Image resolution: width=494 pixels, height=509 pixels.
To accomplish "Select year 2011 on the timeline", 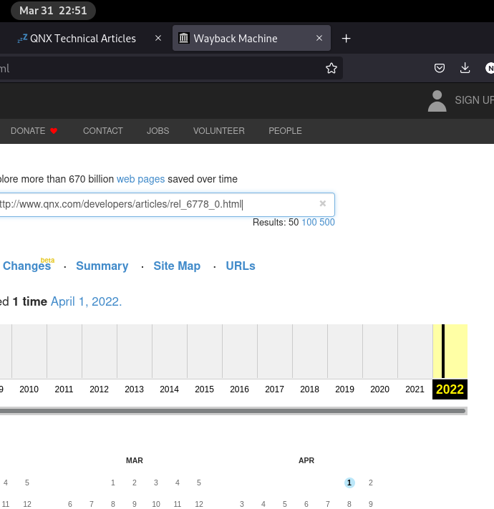I will click(64, 389).
